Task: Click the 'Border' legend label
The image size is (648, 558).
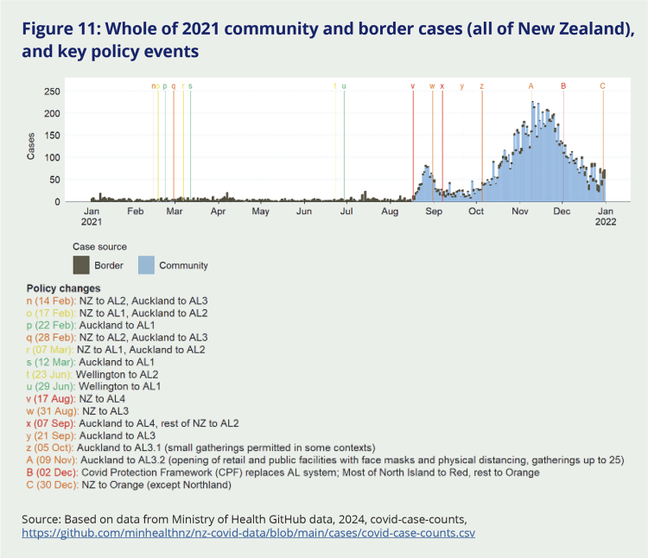Action: (109, 265)
